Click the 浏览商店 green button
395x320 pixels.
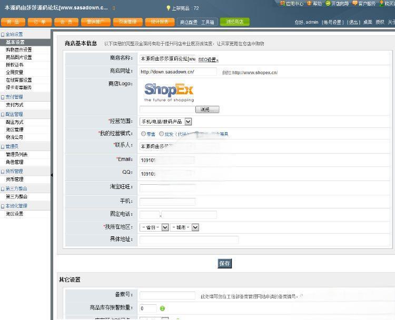point(234,22)
